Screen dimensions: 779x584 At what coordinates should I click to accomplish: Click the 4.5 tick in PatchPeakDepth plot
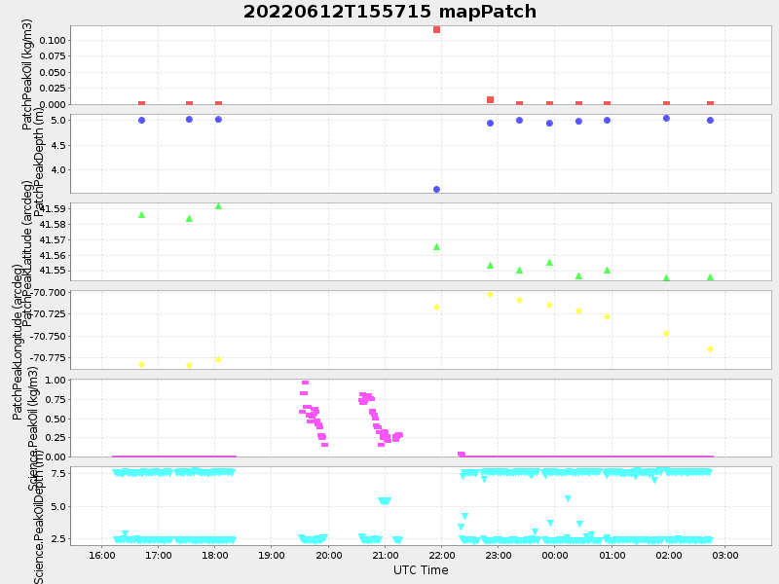pos(58,145)
